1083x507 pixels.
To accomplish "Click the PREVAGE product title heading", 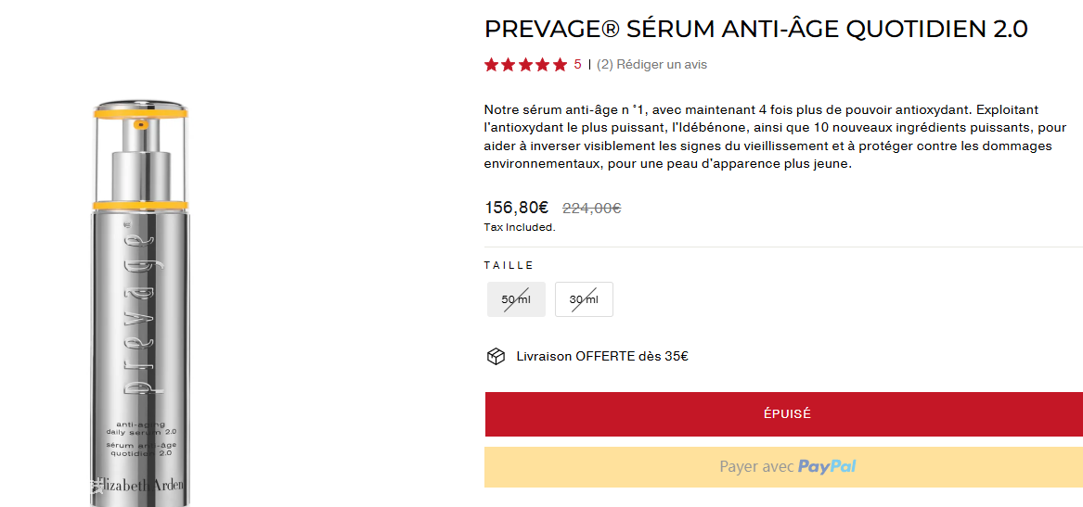I will click(755, 30).
